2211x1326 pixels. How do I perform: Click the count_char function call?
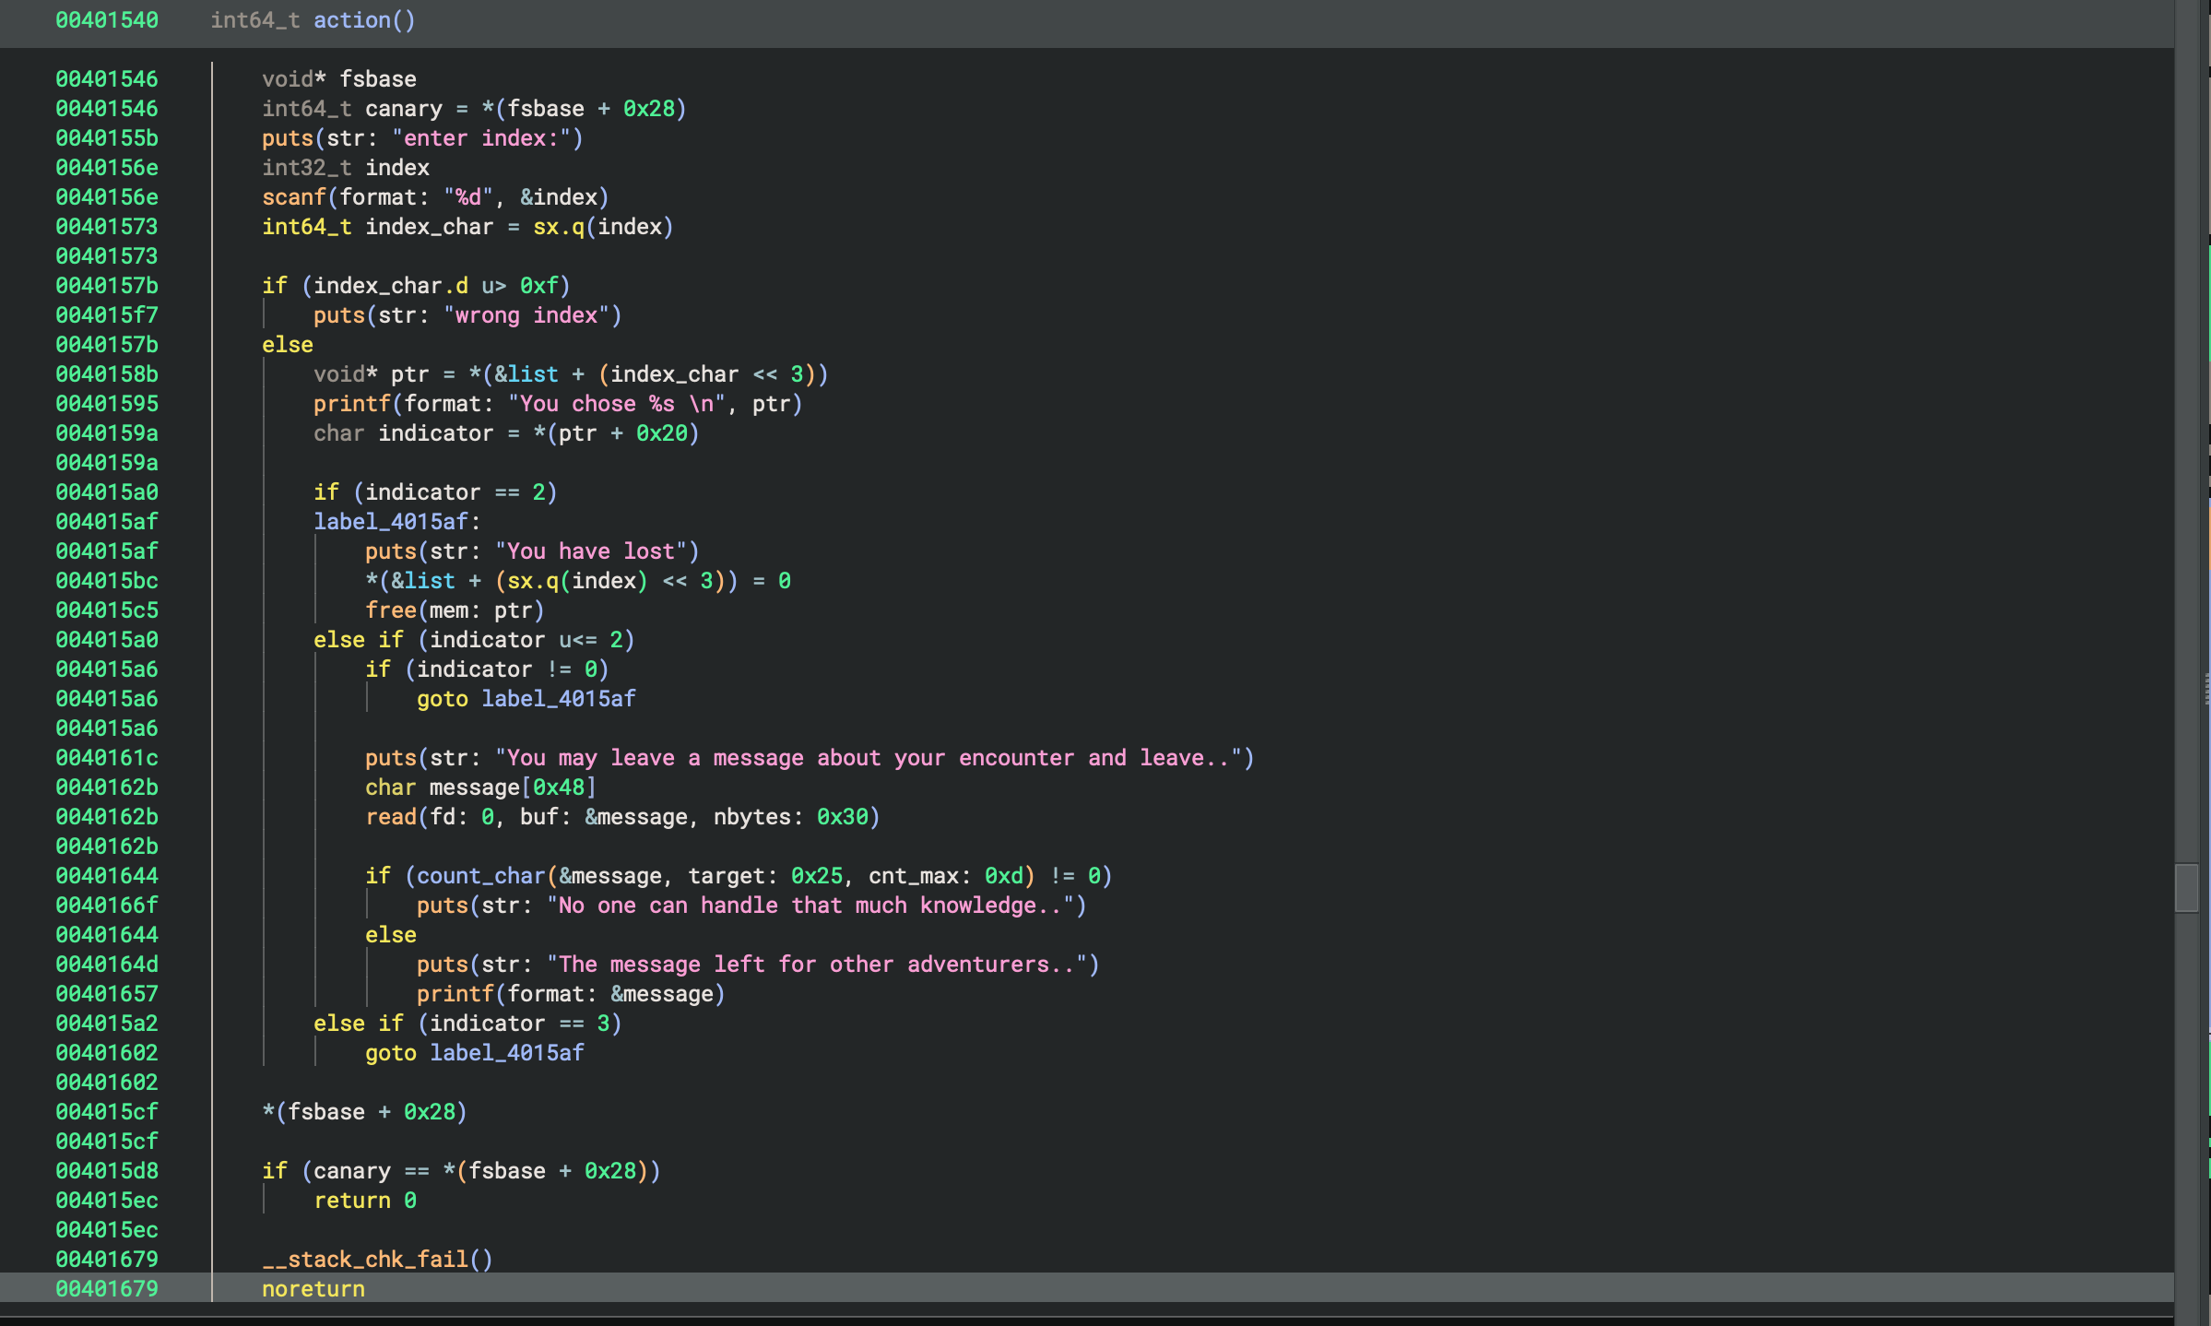tap(480, 876)
